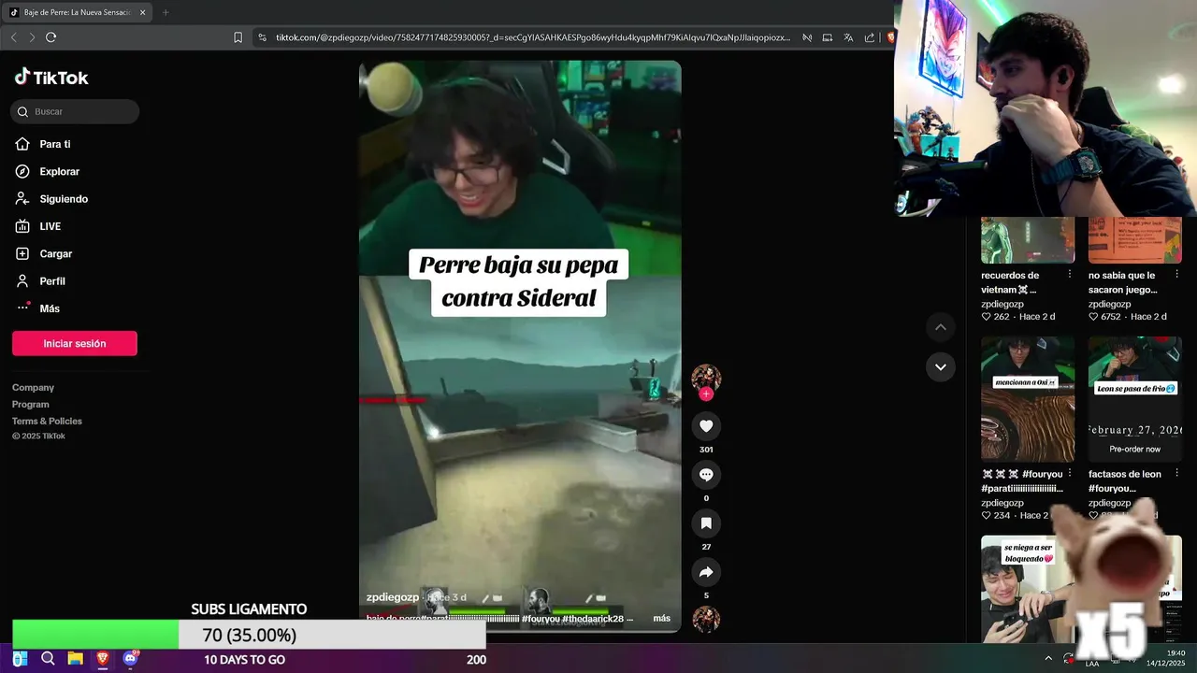Open the creator avatar above the like button
Image resolution: width=1197 pixels, height=673 pixels.
(706, 378)
